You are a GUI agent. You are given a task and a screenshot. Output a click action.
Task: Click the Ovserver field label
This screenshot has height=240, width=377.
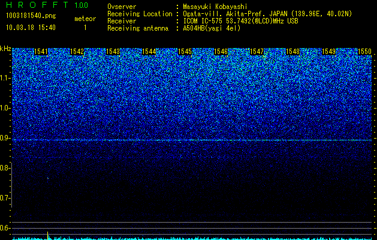(122, 7)
